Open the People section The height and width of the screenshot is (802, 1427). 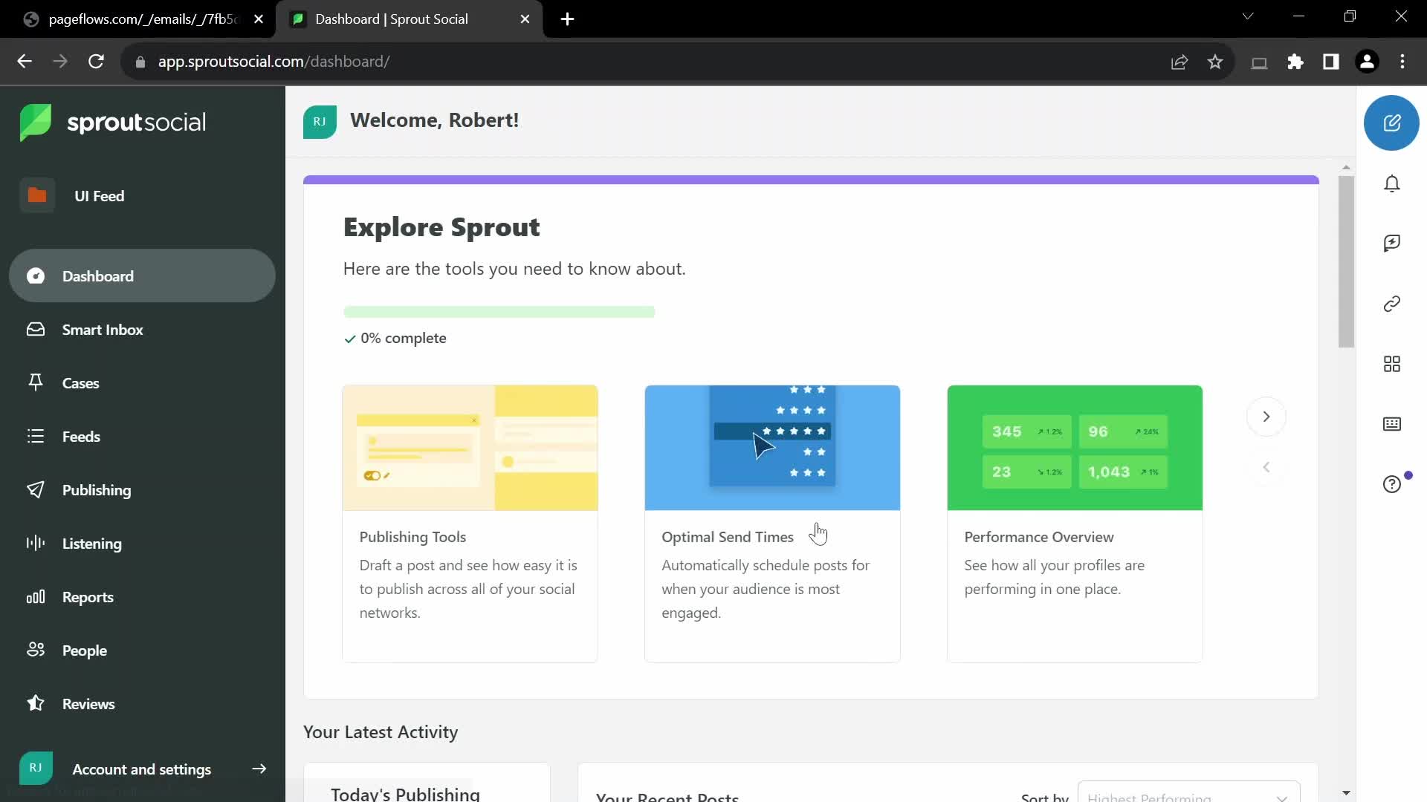pyautogui.click(x=83, y=651)
